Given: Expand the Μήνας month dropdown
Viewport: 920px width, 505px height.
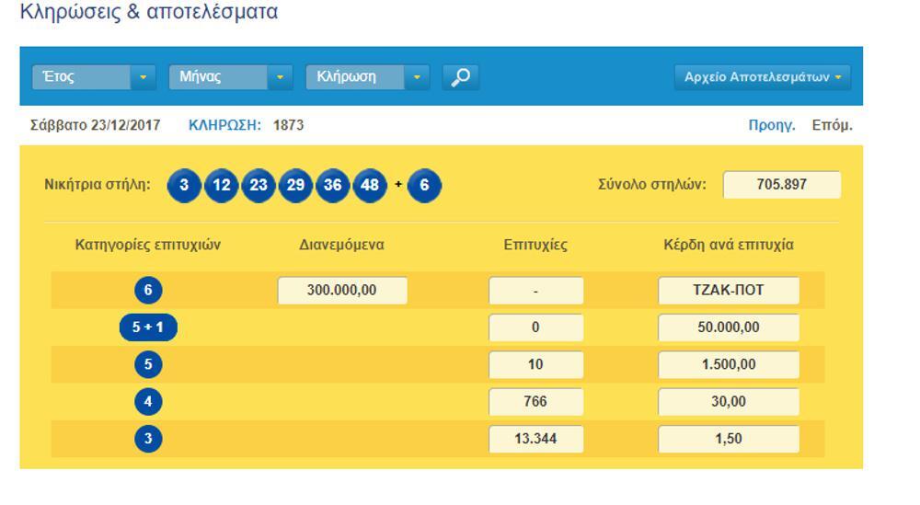Looking at the screenshot, I should [x=230, y=77].
